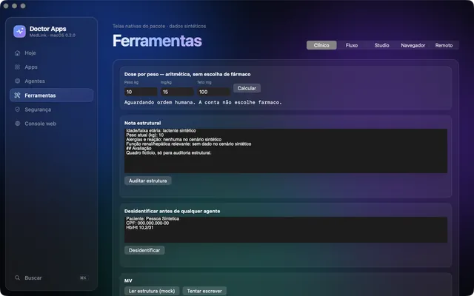Switch to the Remoto tab

[x=444, y=45]
